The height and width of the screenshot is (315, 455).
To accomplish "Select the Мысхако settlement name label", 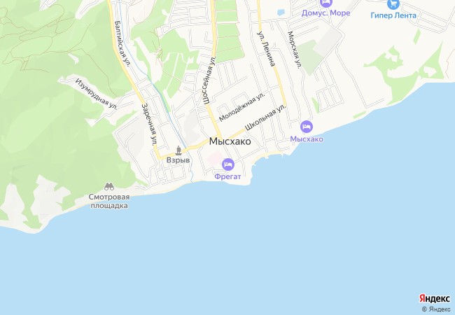I will (230, 141).
